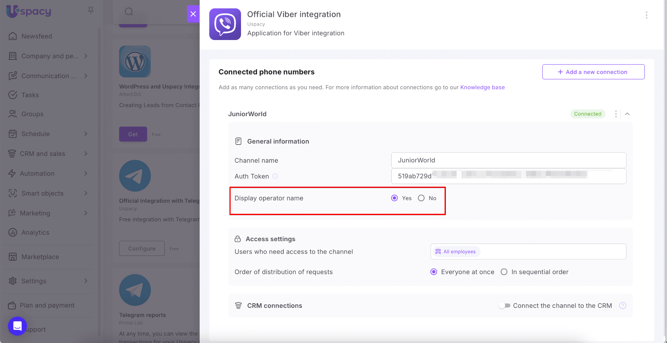Open Marketplace in the sidebar
This screenshot has height=343, width=667.
click(x=40, y=257)
